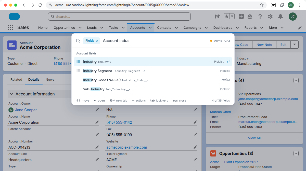Image resolution: width=306 pixels, height=171 pixels.
Task: Click the Salesforce global Search box
Action: pyautogui.click(x=119, y=17)
